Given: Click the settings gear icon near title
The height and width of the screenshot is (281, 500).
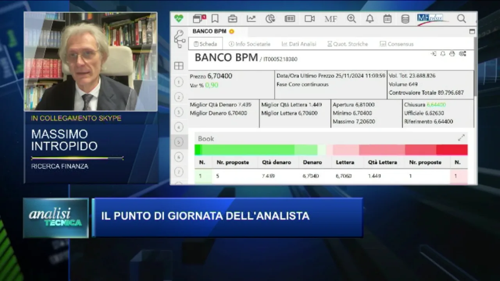Looking at the screenshot, I should point(462,54).
